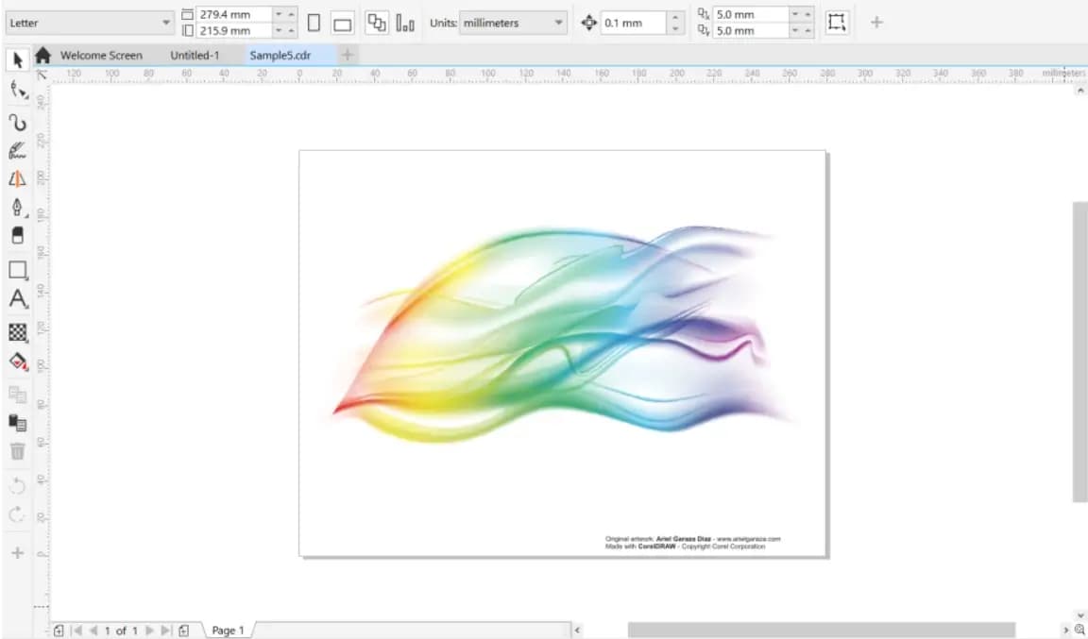This screenshot has width=1088, height=639.
Task: Click the page height 215.9 mm field
Action: click(x=234, y=30)
